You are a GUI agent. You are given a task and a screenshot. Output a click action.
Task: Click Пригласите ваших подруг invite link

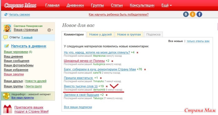(x=31, y=109)
